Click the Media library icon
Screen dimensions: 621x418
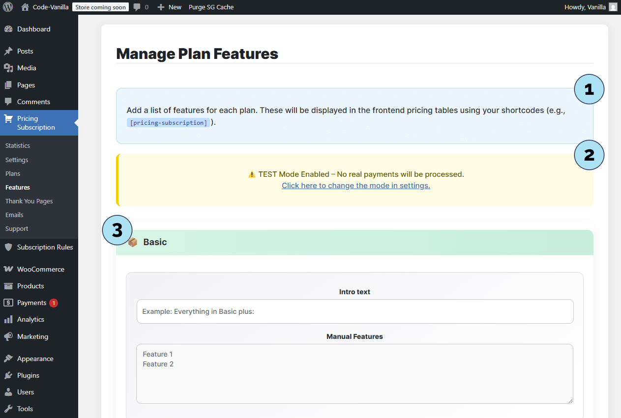click(x=8, y=68)
